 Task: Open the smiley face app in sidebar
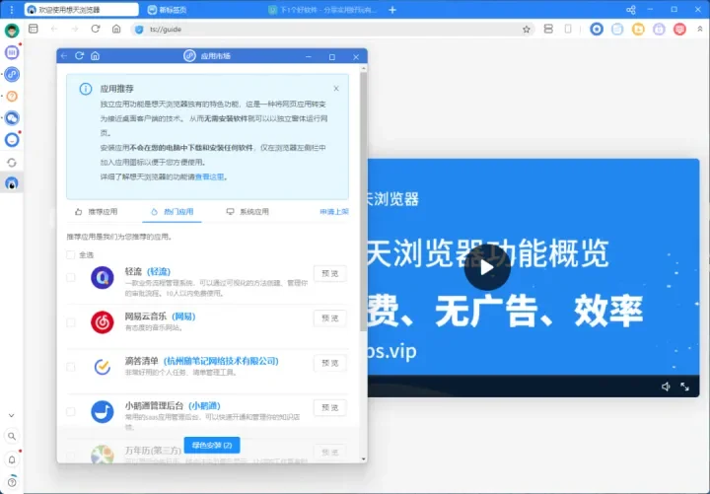[x=12, y=140]
